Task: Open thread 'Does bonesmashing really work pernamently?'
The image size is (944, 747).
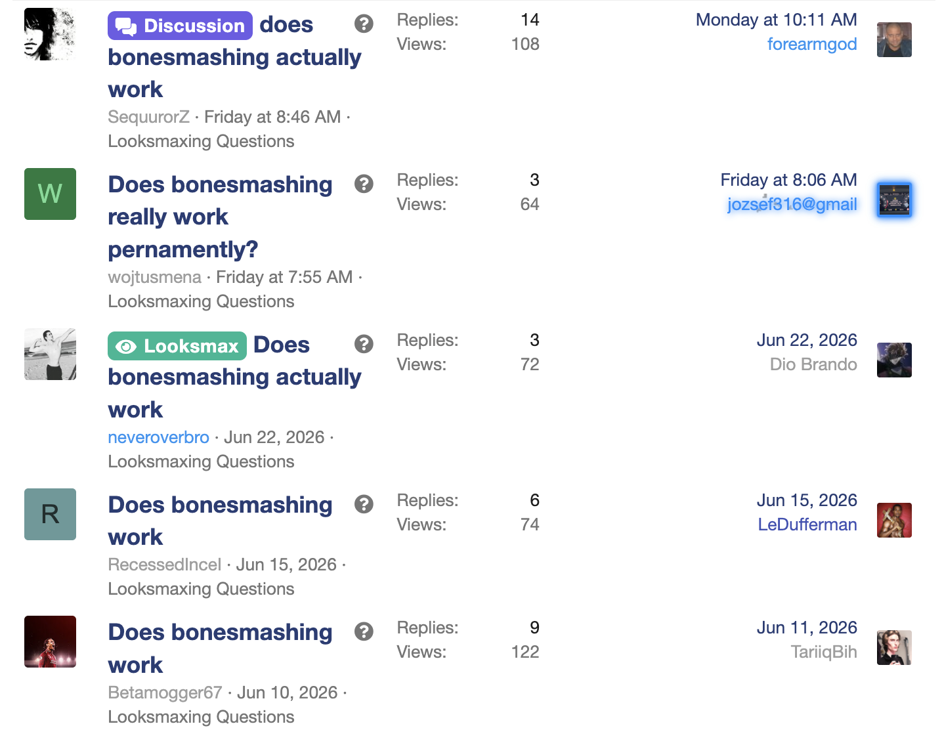Action: [220, 217]
